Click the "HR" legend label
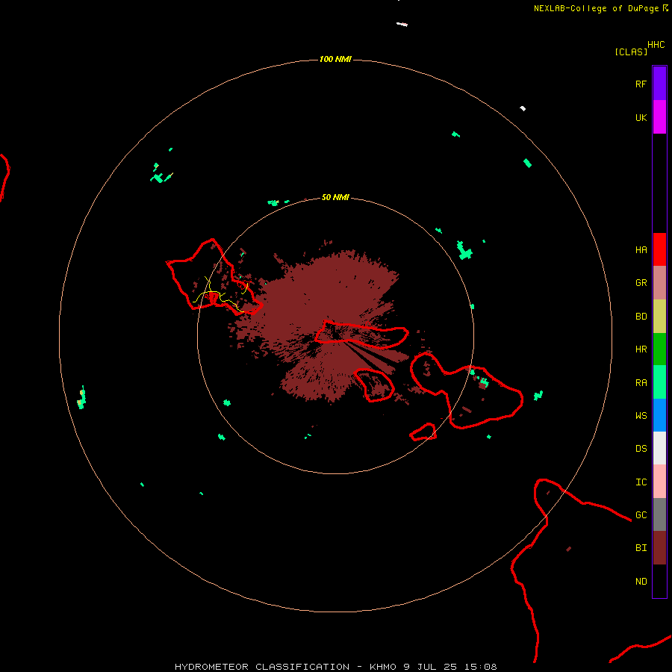The width and height of the screenshot is (672, 672). (641, 349)
